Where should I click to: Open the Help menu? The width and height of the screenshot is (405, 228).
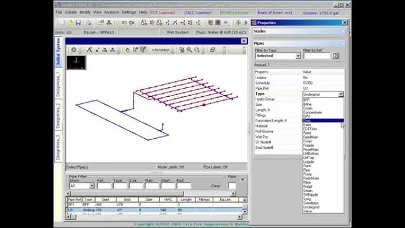(x=143, y=12)
